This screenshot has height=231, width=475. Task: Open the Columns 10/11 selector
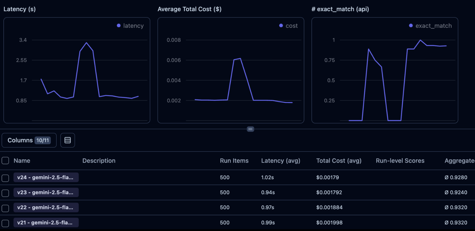point(29,140)
